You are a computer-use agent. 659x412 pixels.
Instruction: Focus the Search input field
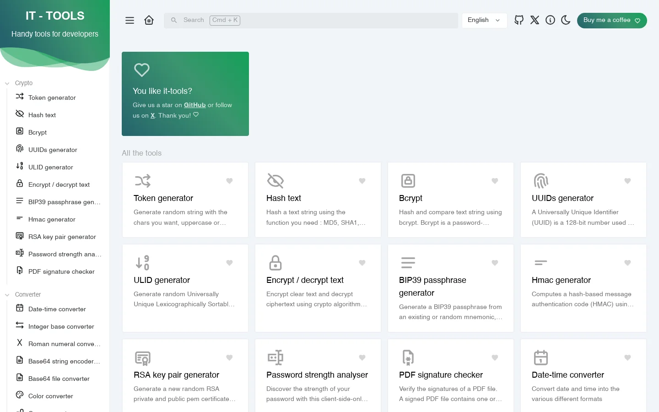click(311, 20)
